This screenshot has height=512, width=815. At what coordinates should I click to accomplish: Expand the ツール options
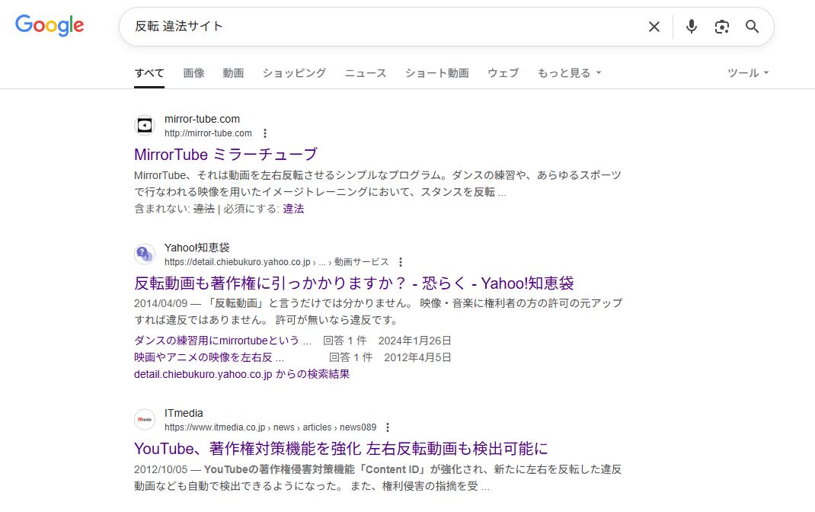point(746,72)
